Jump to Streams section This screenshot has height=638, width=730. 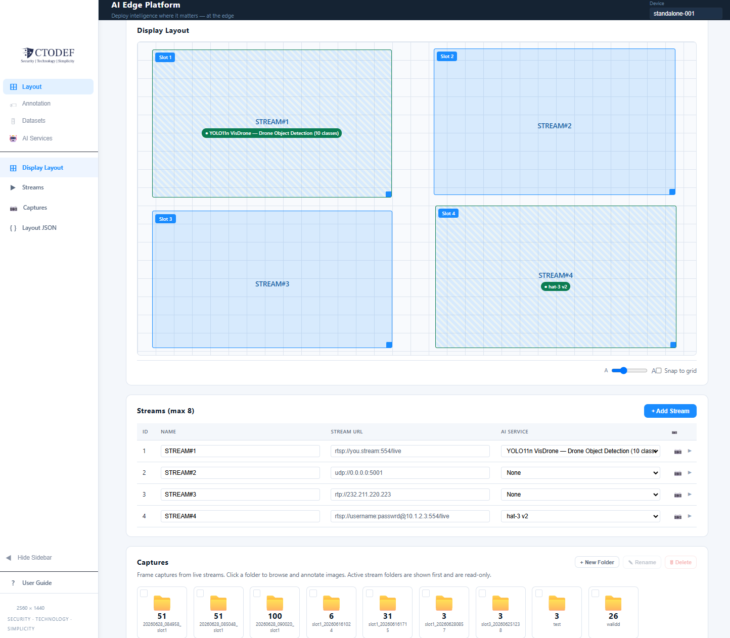[x=49, y=187]
